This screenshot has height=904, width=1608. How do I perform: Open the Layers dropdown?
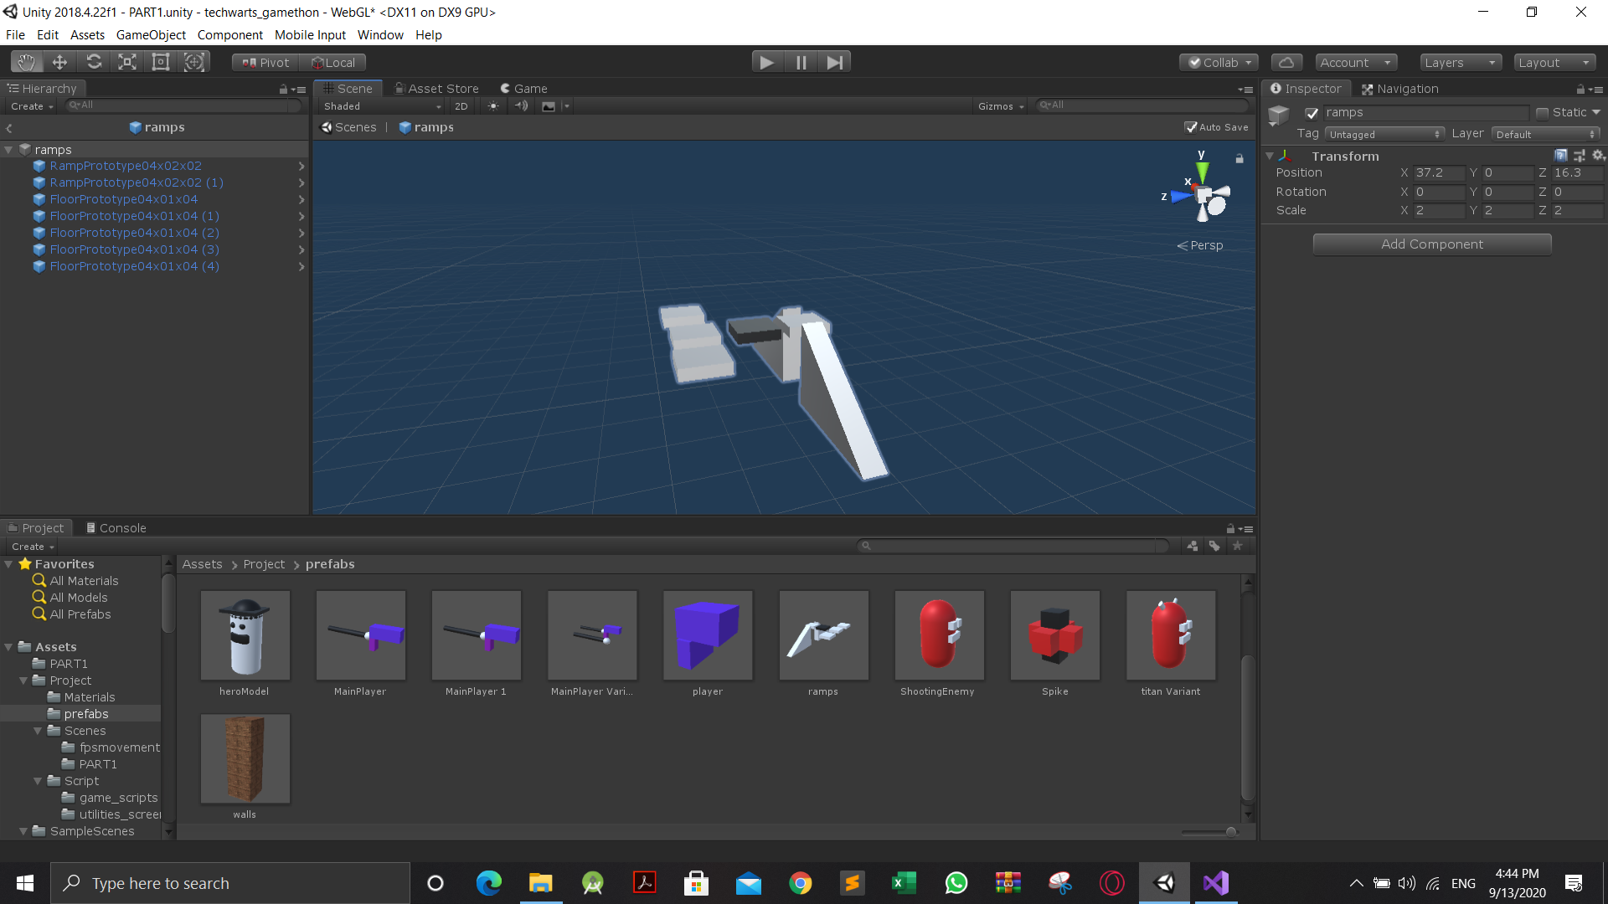pyautogui.click(x=1460, y=63)
